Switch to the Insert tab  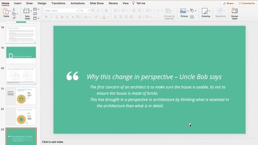coord(18,3)
